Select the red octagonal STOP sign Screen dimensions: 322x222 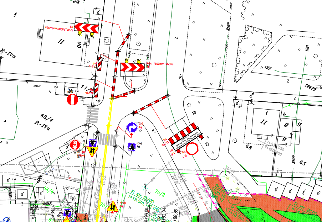coord(75,145)
